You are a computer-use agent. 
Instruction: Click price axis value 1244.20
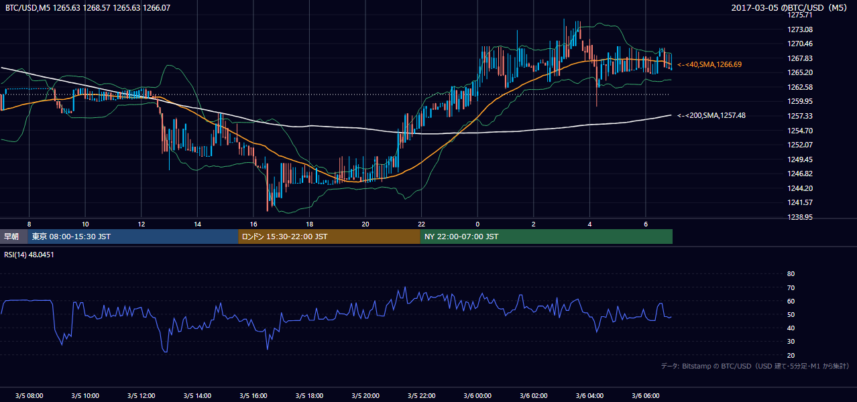(x=800, y=188)
